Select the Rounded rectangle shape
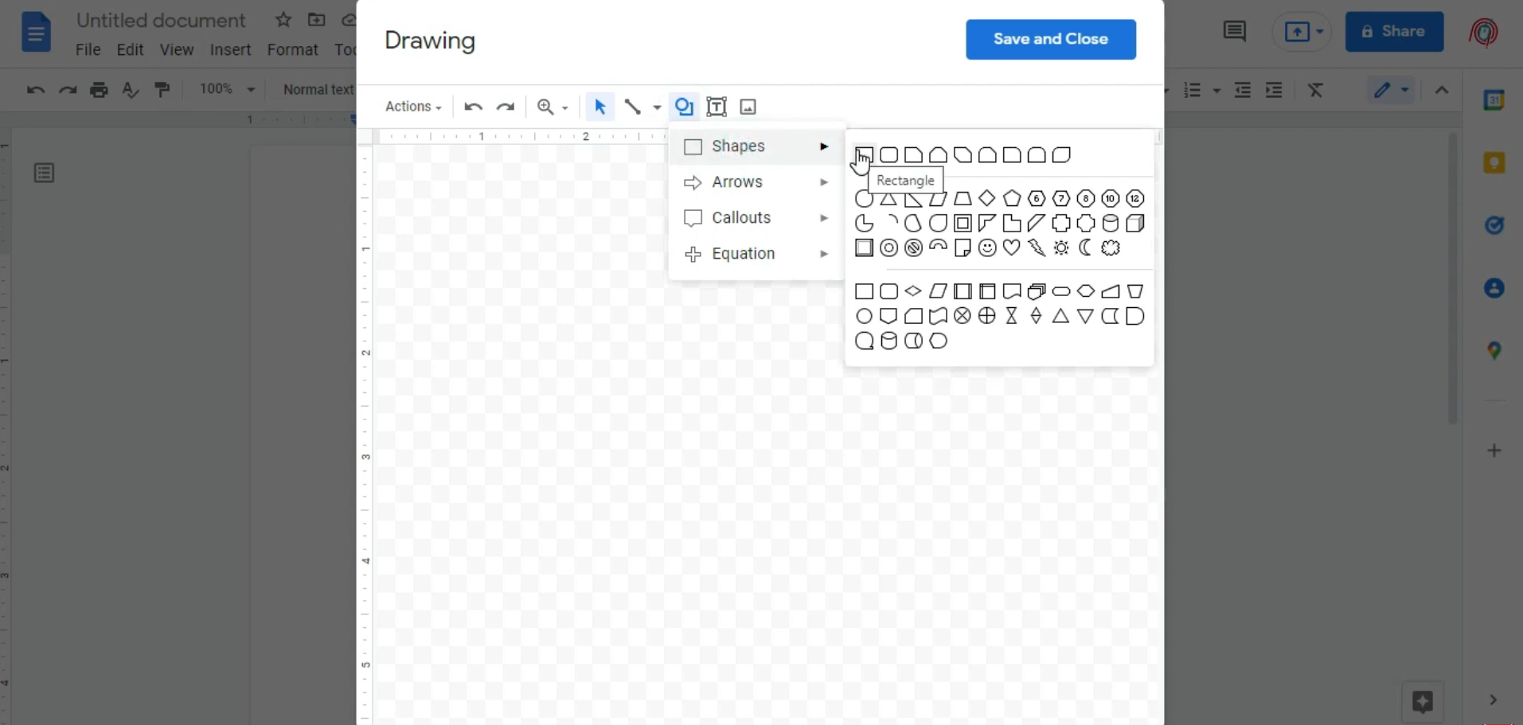The width and height of the screenshot is (1523, 725). pyautogui.click(x=889, y=154)
